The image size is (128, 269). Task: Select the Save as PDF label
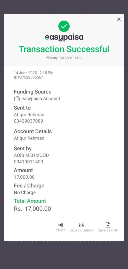[108, 230]
